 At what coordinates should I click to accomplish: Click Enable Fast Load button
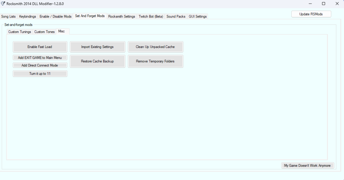click(40, 47)
